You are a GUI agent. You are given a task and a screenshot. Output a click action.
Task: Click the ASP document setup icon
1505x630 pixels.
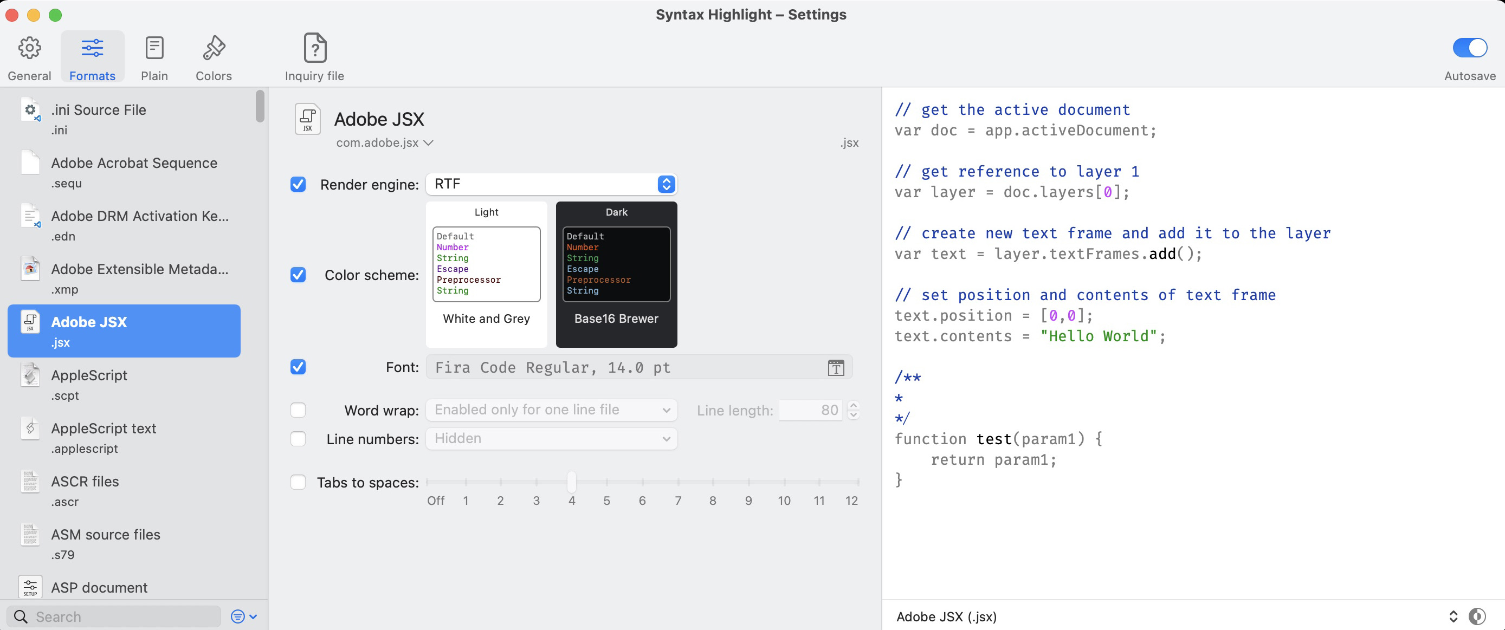point(30,587)
